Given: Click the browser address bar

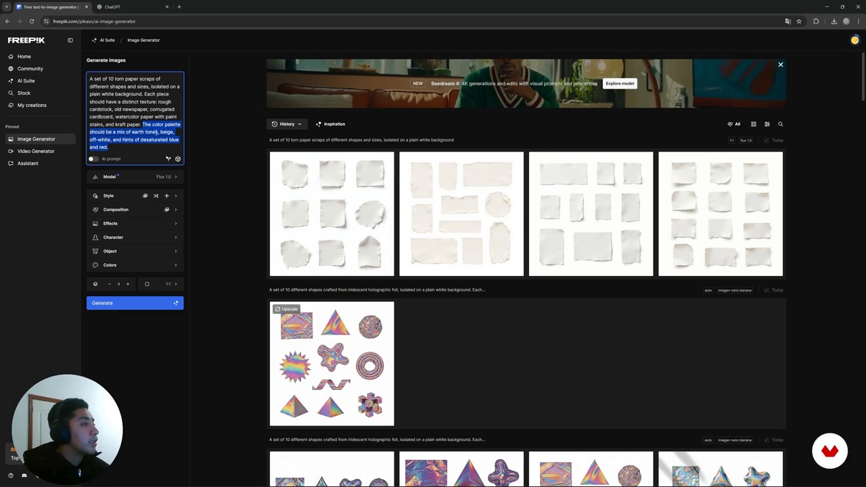Looking at the screenshot, I should pyautogui.click(x=406, y=21).
